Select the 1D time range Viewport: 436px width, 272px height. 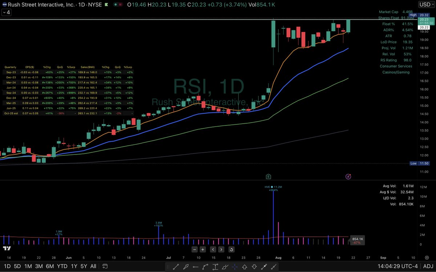pyautogui.click(x=7, y=266)
